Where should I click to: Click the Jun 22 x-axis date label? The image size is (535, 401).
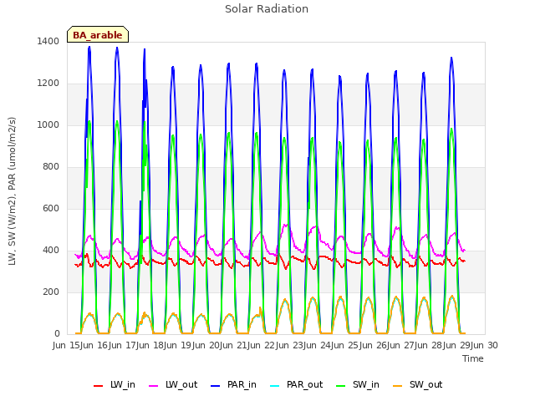coord(262,345)
